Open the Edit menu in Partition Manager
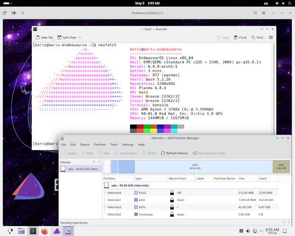 (x=73, y=145)
